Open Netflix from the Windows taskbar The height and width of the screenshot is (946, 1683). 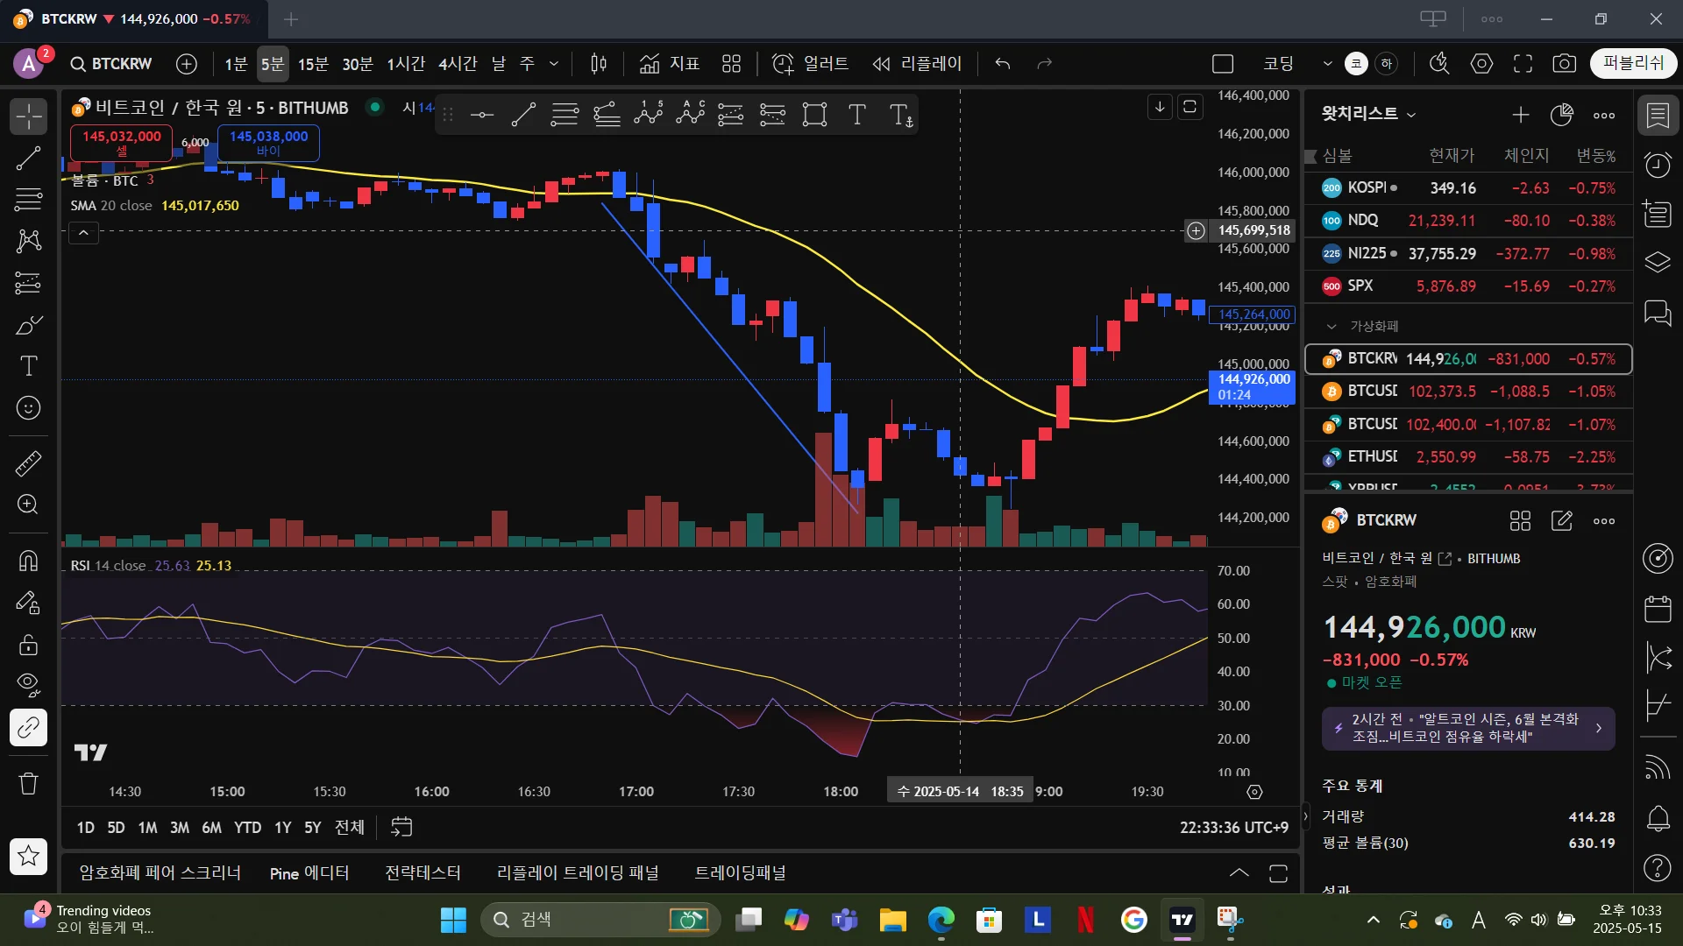tap(1085, 920)
